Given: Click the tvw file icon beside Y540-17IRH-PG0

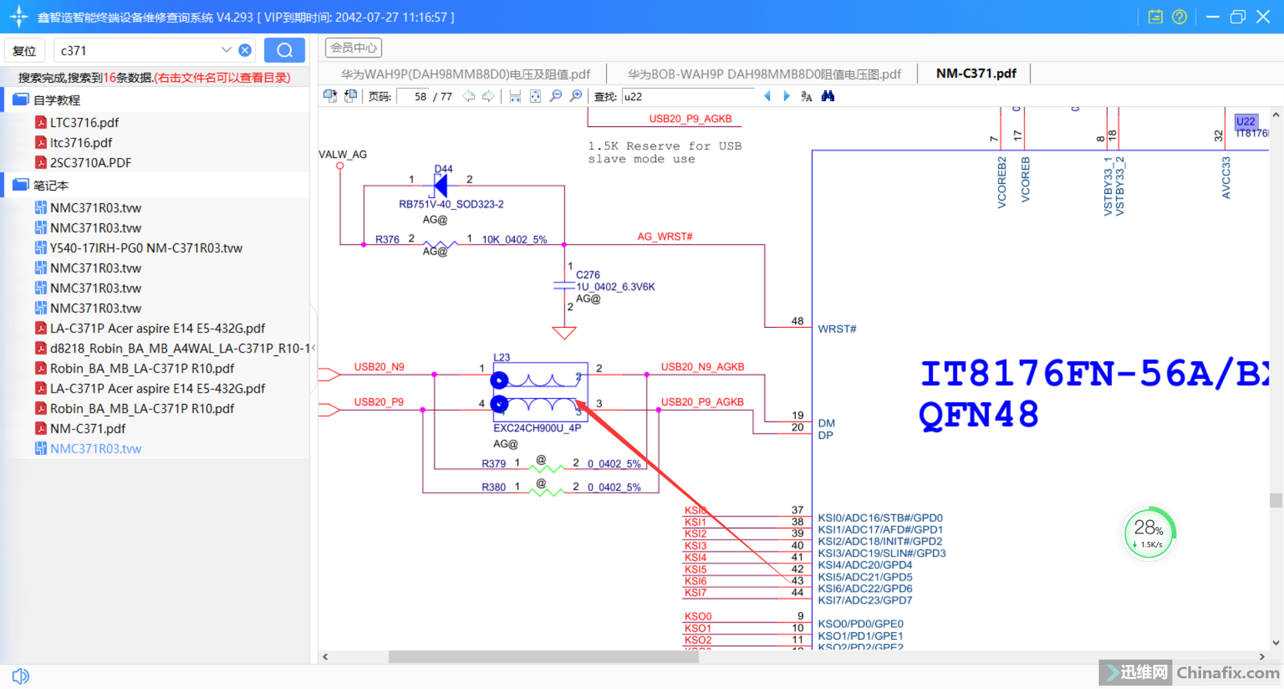Looking at the screenshot, I should 41,248.
